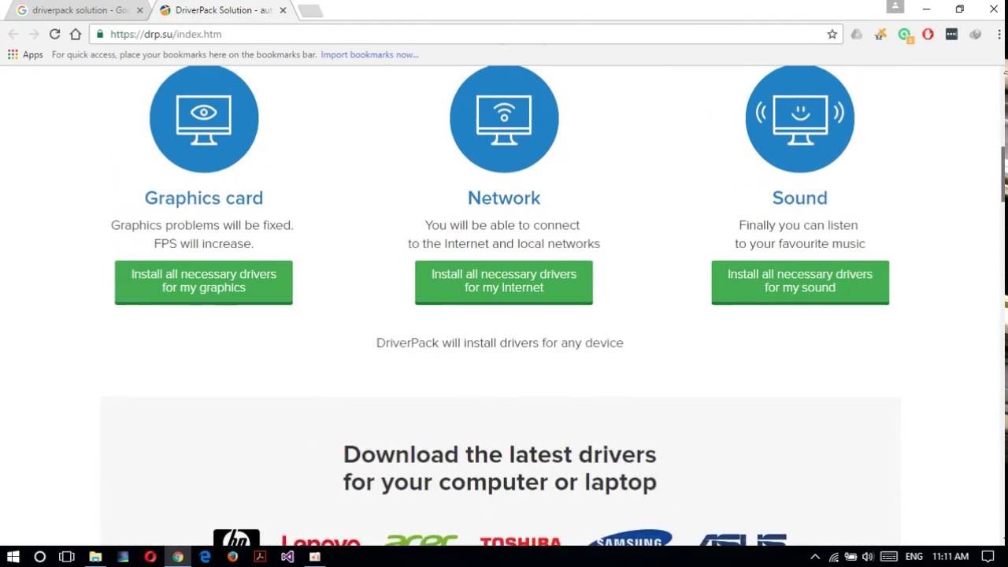The width and height of the screenshot is (1008, 567).
Task: Click Install all necessary drivers for my Internet
Action: click(504, 281)
